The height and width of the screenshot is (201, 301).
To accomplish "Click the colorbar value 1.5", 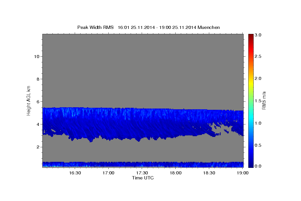I will (258, 101).
